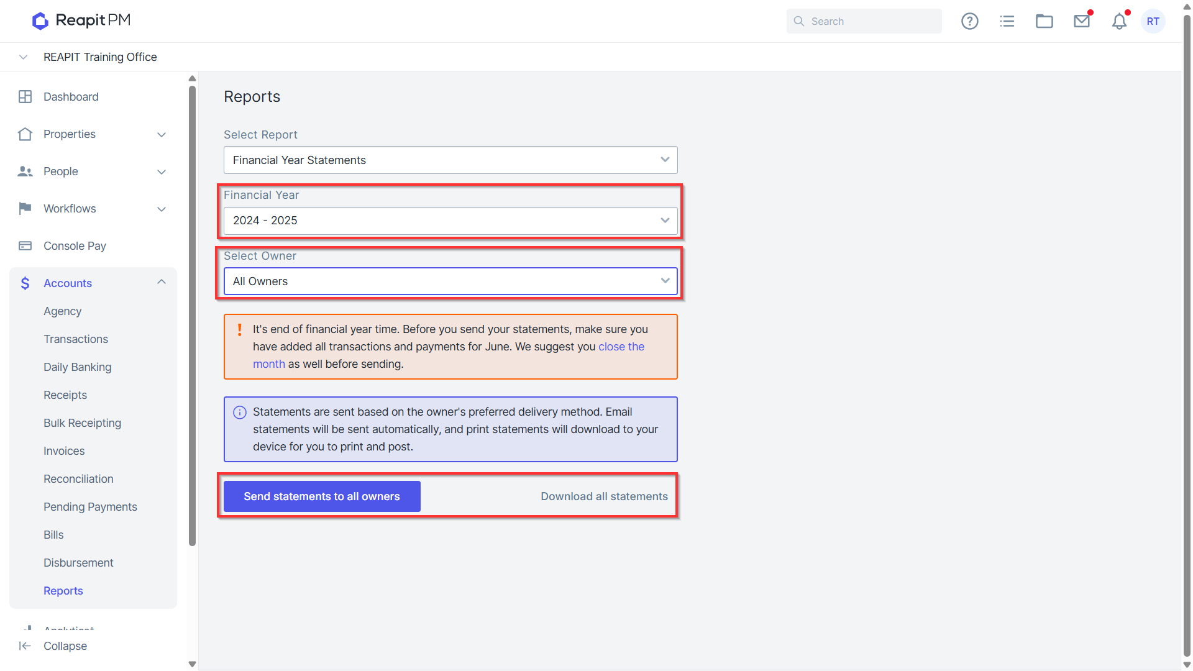Open the Reconciliation submenu item
This screenshot has height=671, width=1193.
(x=78, y=479)
